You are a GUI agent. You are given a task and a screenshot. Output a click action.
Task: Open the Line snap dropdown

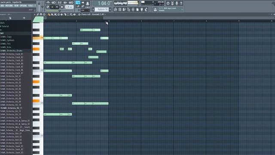85,10
